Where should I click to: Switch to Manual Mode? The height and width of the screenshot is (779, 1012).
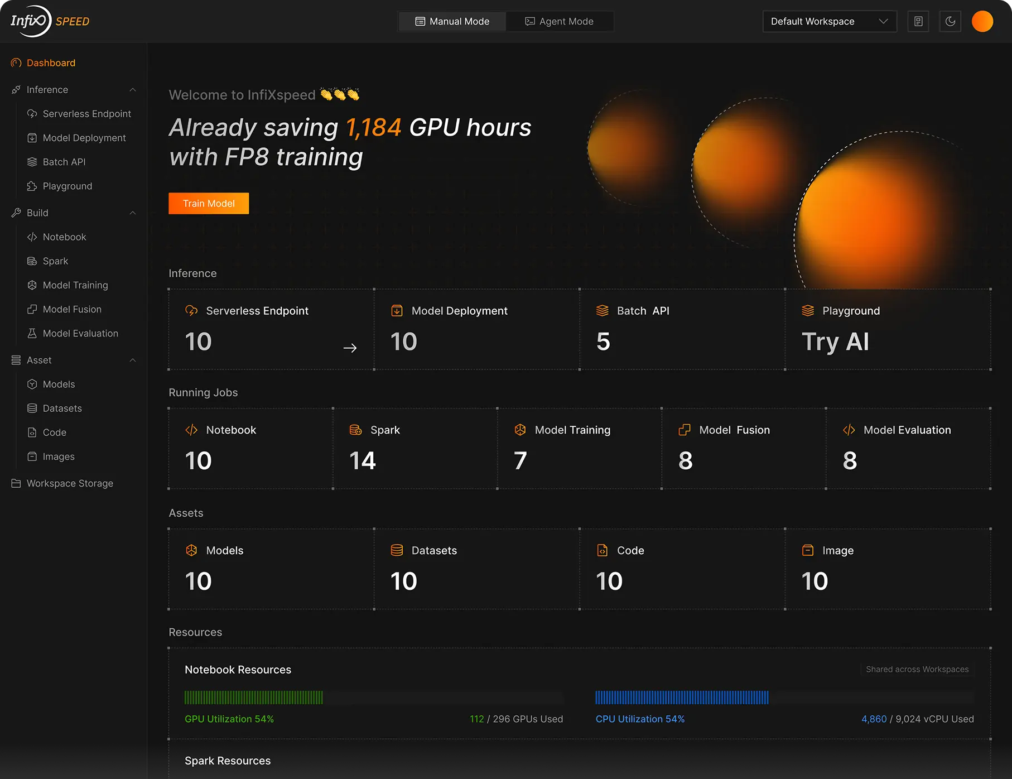click(452, 21)
